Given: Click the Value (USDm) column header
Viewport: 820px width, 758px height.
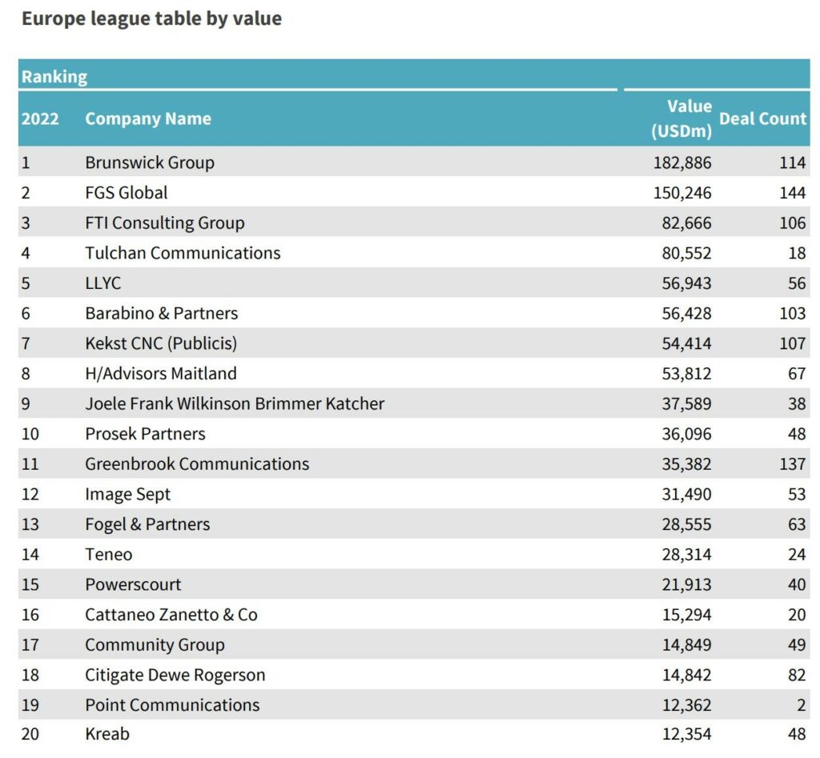Looking at the screenshot, I should pyautogui.click(x=681, y=118).
